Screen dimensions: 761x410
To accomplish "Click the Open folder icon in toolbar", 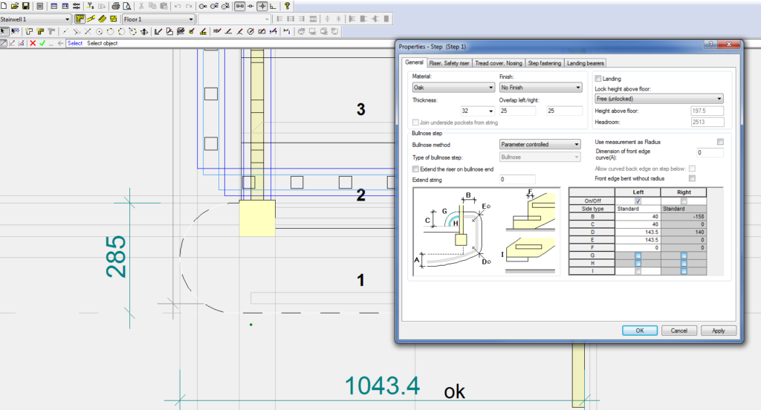I will pyautogui.click(x=15, y=6).
